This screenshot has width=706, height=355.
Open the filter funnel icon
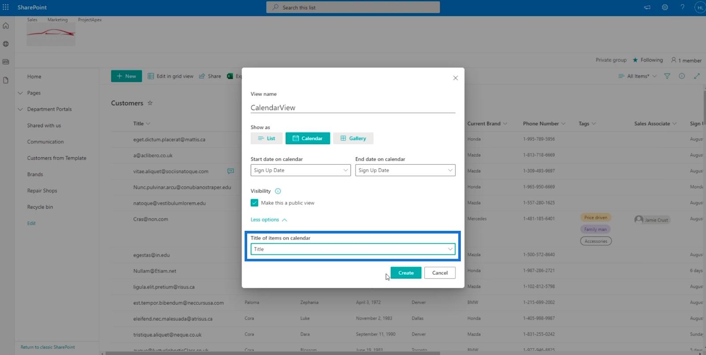point(667,76)
